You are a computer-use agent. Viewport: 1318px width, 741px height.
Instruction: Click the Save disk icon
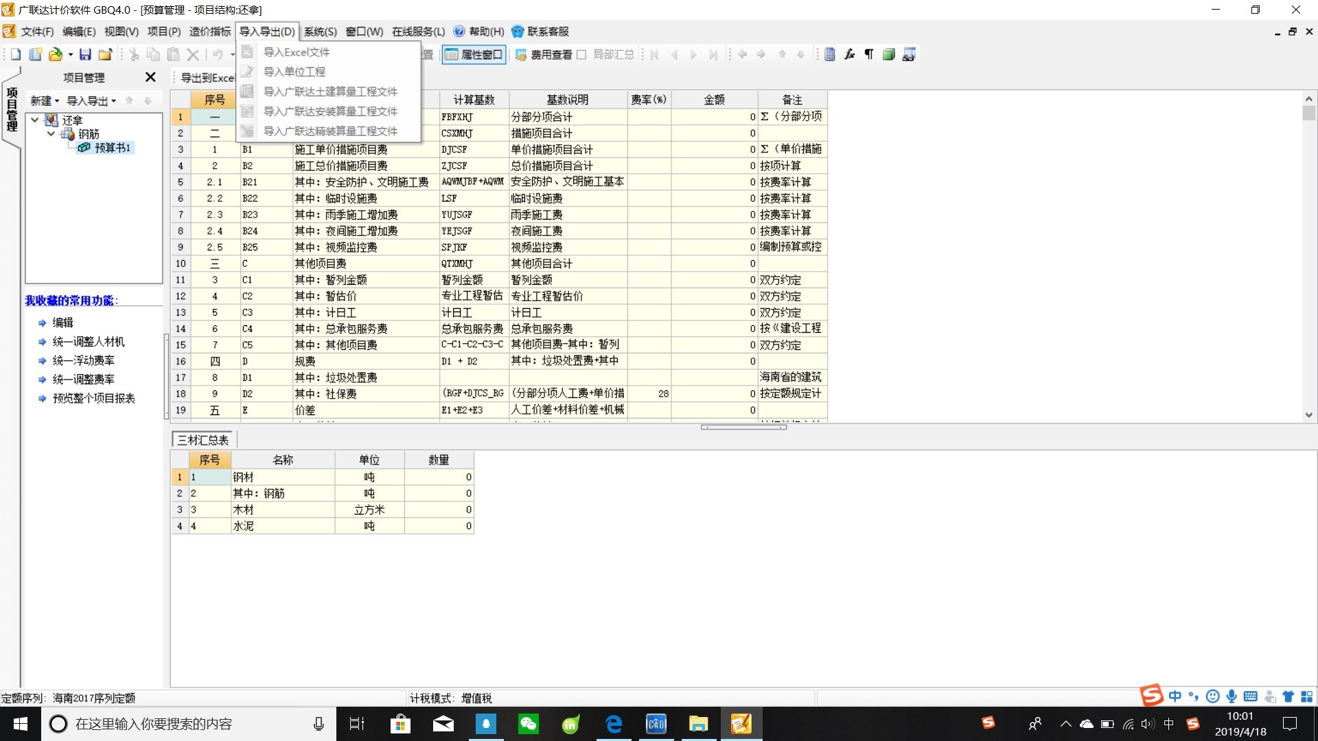(x=86, y=55)
